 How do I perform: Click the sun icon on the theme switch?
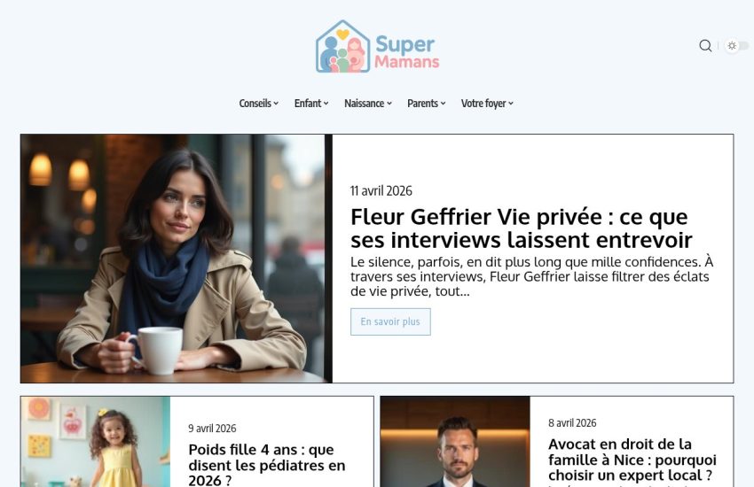(x=732, y=45)
